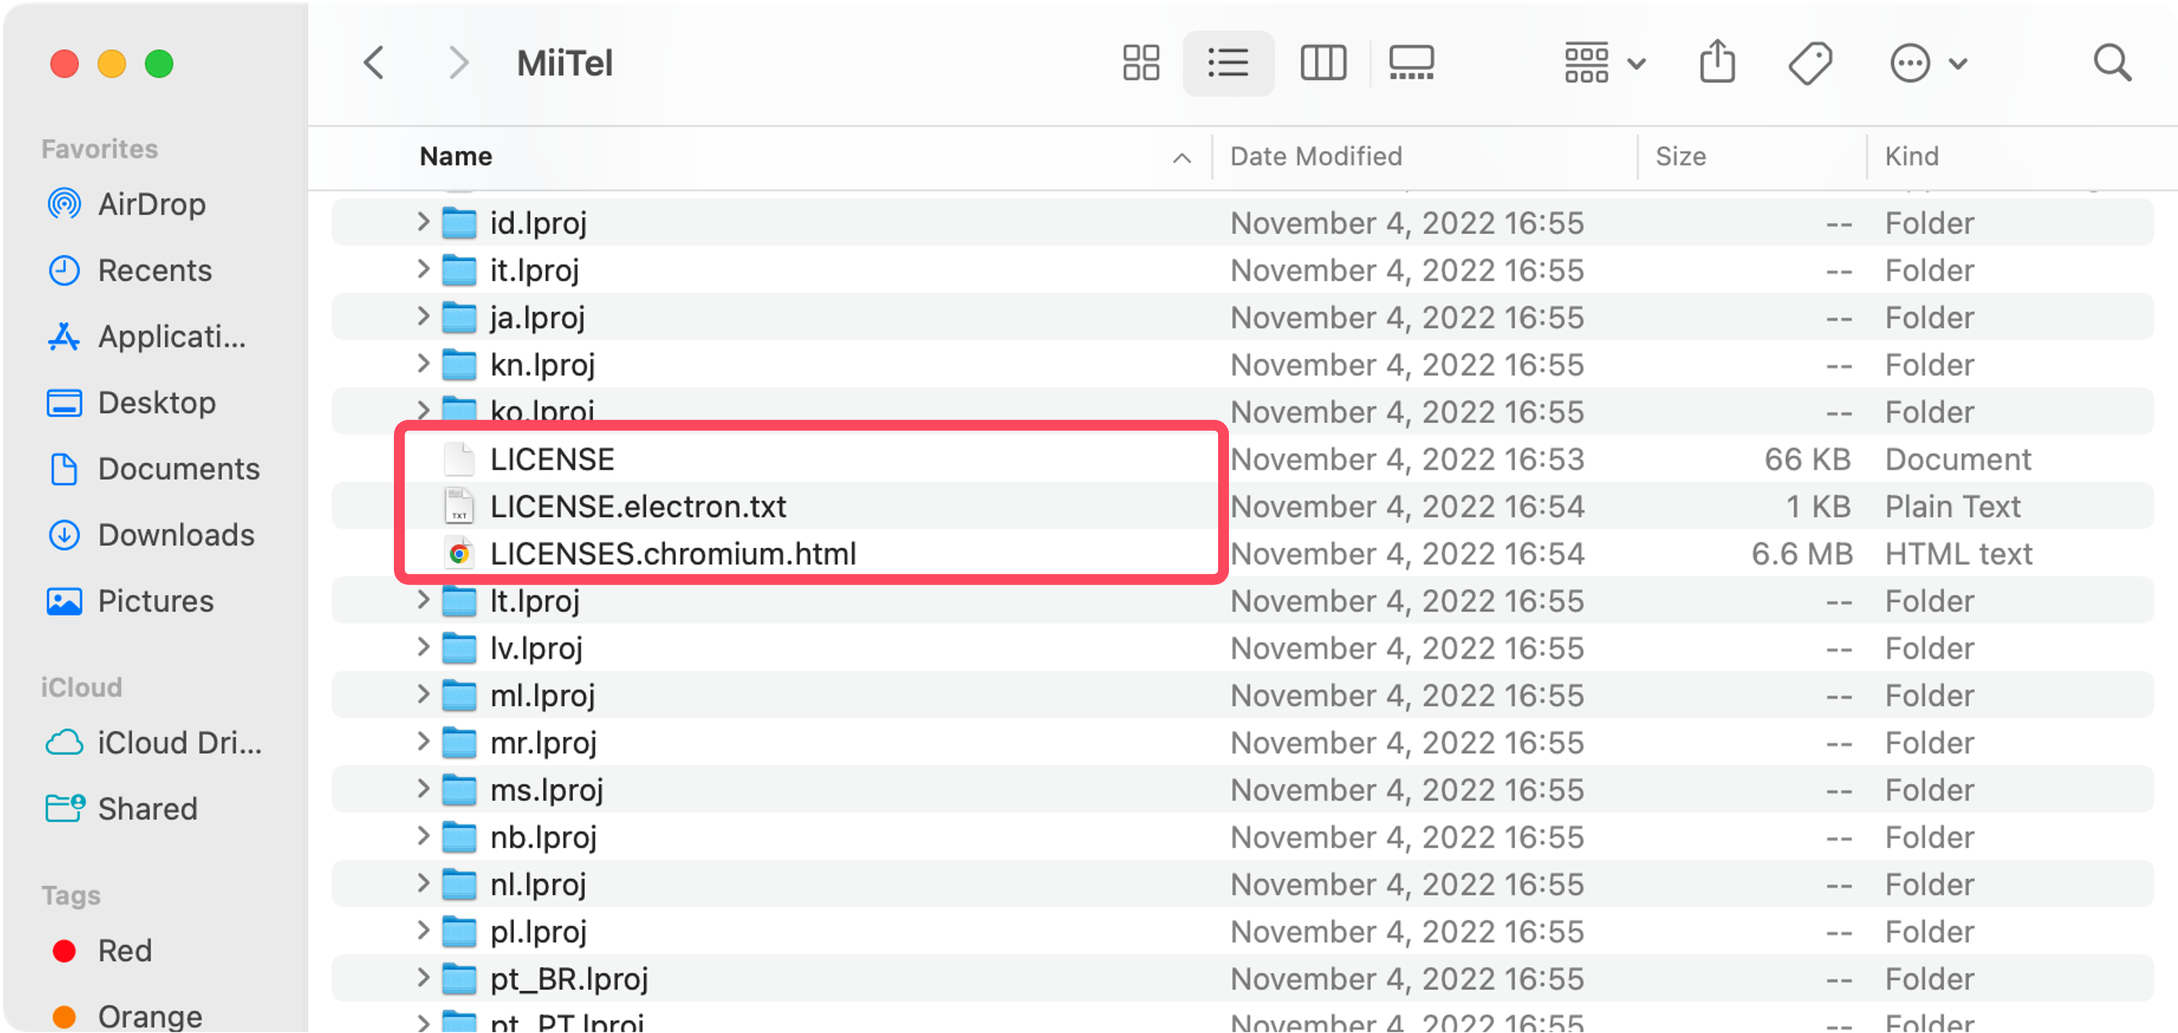The image size is (2178, 1033).
Task: Go back to previous folder
Action: tap(375, 64)
